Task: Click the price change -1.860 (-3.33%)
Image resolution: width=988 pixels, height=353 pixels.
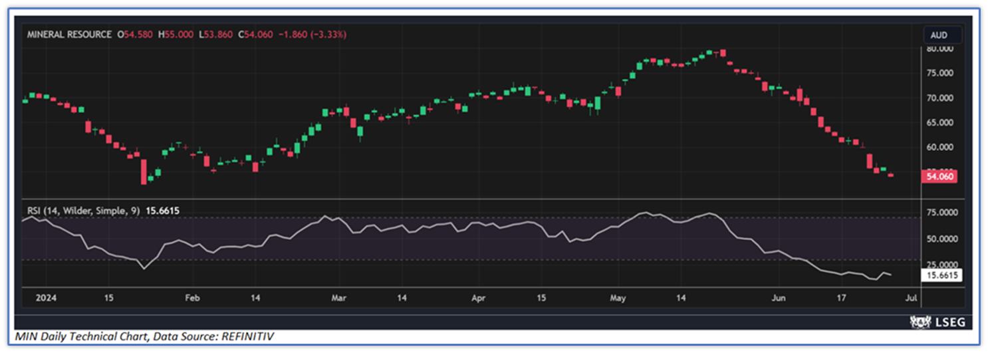Action: [x=311, y=34]
